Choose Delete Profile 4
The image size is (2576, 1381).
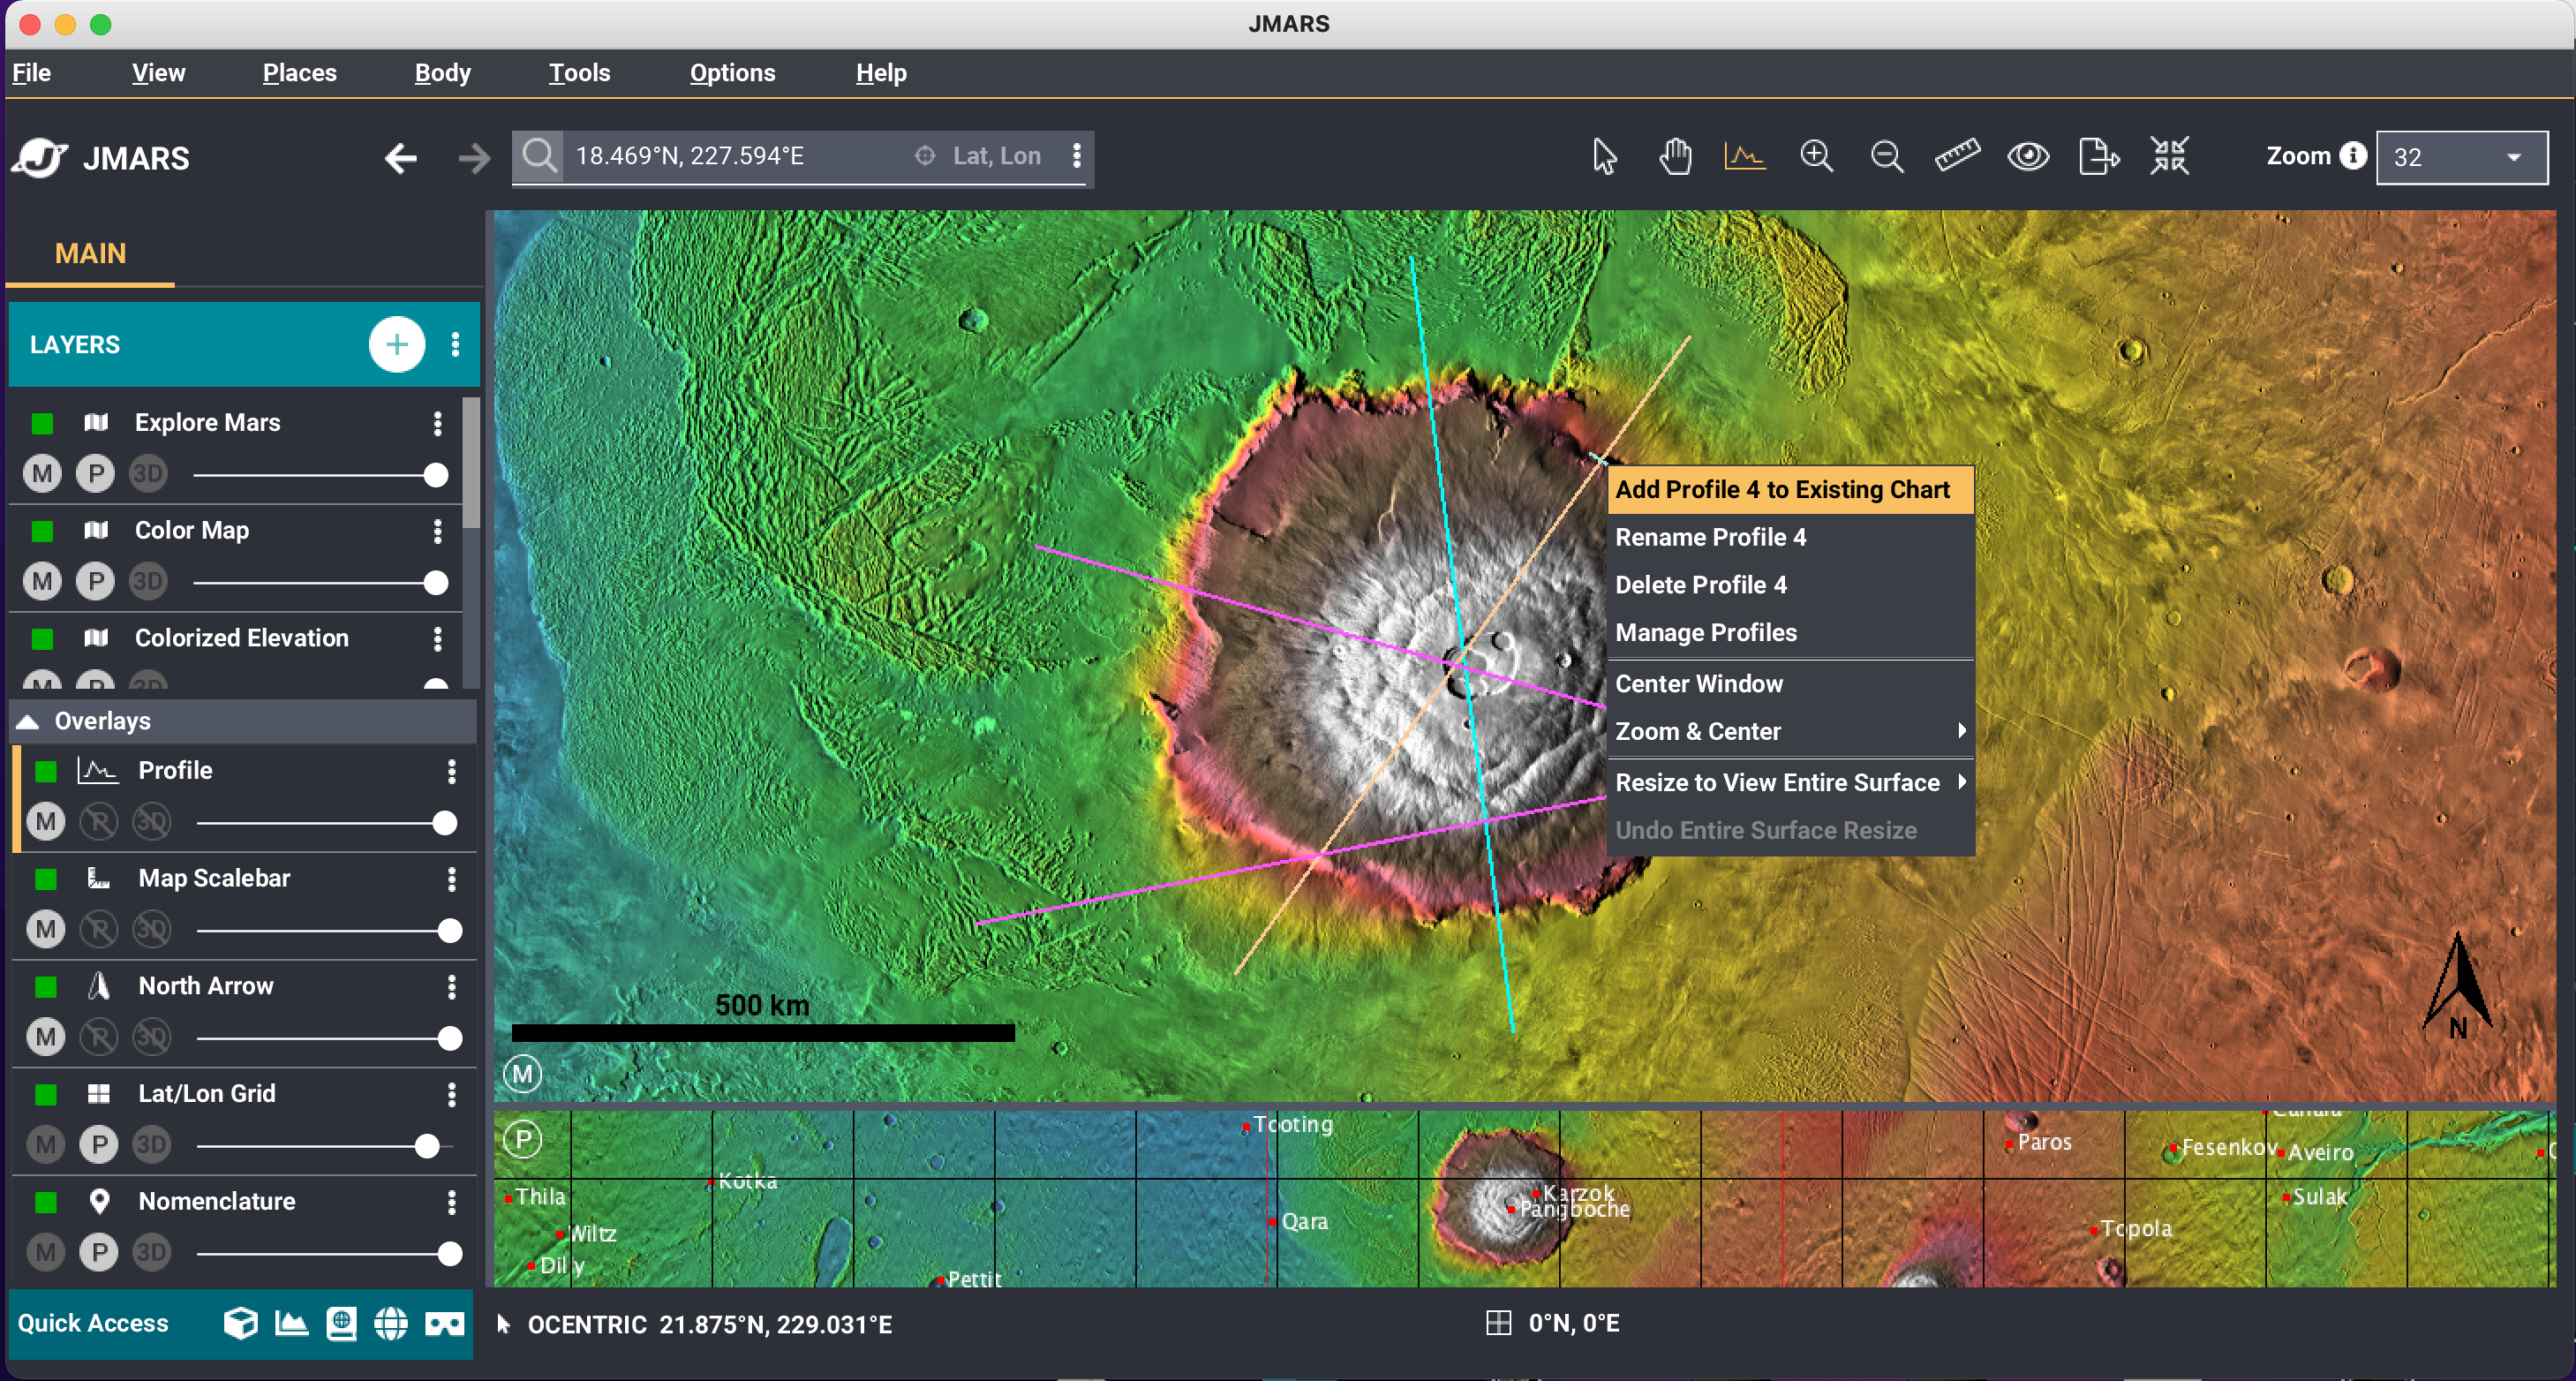(x=1790, y=586)
